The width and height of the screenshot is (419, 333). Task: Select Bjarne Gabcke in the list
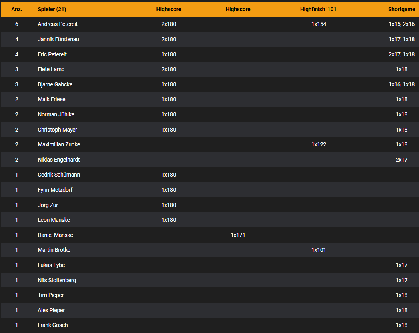[x=55, y=84]
